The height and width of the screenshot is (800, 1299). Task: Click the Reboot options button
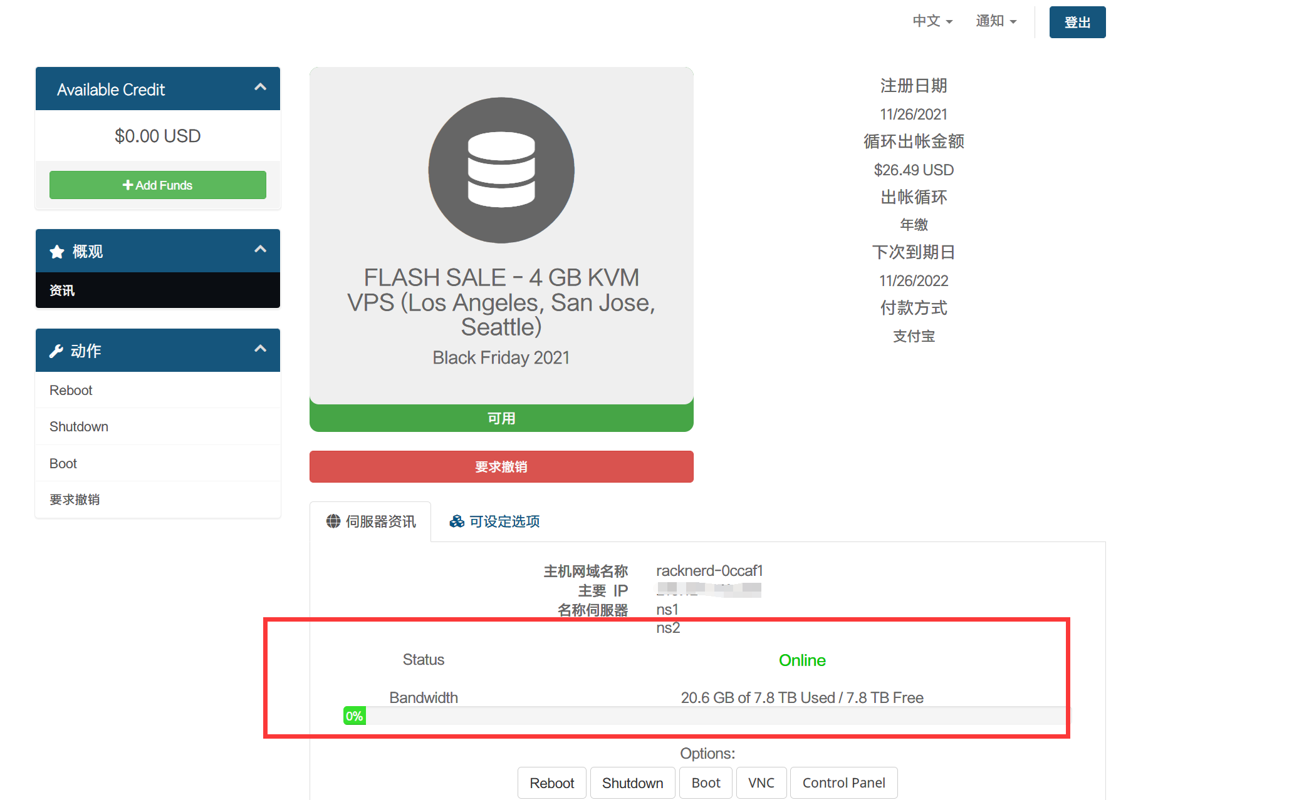click(551, 783)
